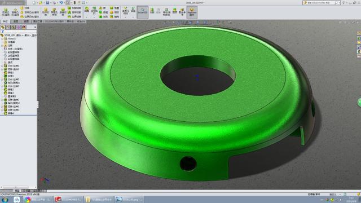The image size is (361, 203).
Task: Open the PropertyManager tab icon
Action: tap(8, 27)
